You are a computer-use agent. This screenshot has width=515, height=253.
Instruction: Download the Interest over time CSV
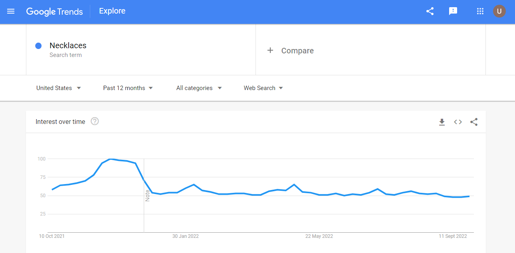442,122
